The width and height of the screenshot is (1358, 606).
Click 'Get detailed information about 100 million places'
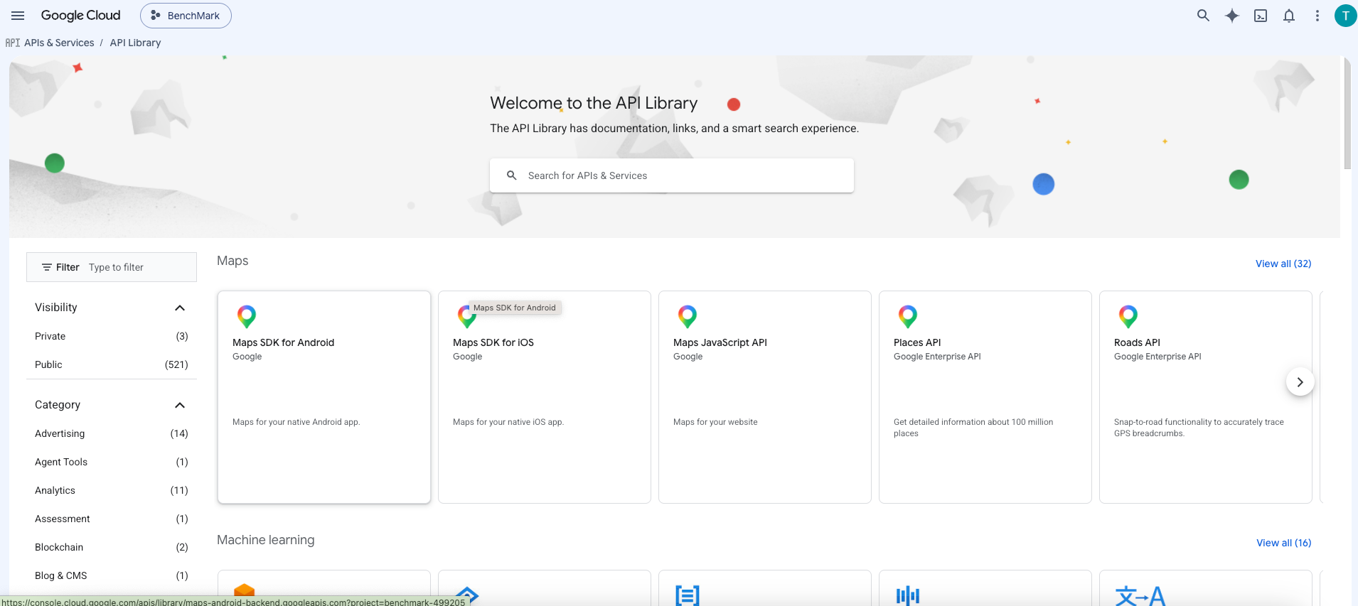973,428
